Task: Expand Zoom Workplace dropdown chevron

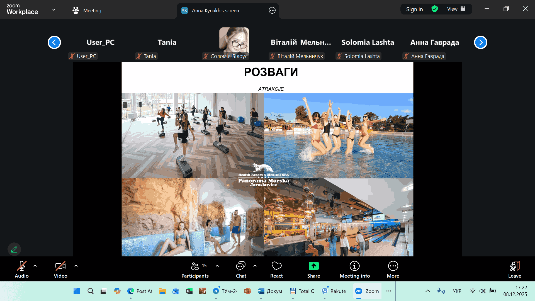Action: click(x=54, y=10)
